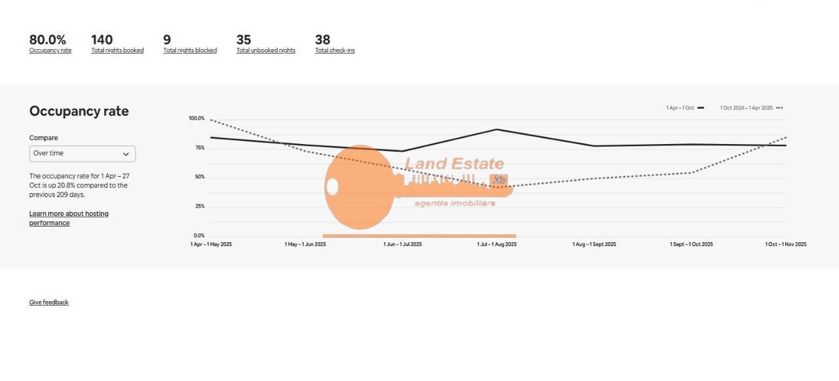Click the dotted line legend icon
This screenshot has width=839, height=381.
779,108
